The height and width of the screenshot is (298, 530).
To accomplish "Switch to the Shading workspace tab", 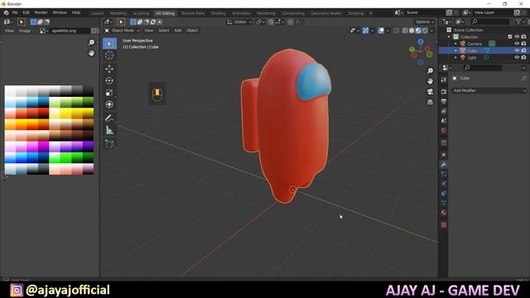I will (x=219, y=13).
